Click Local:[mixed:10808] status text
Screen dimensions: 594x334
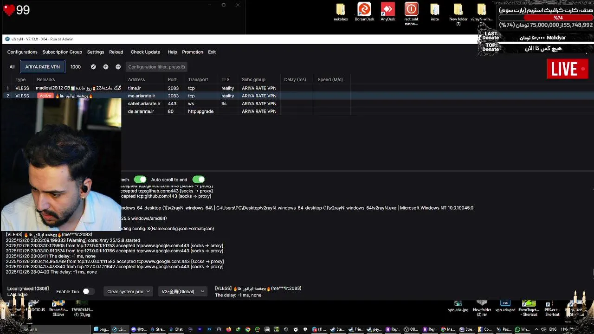point(28,289)
